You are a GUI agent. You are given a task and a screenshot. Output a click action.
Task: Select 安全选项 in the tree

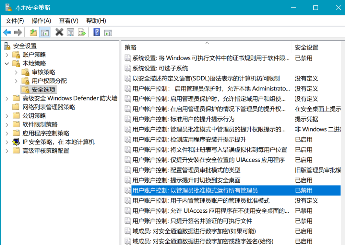click(43, 90)
